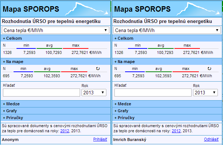The image size is (223, 145).
Task: Click the Na mape max value 272,7621 in right panel
Action: [x=190, y=76]
